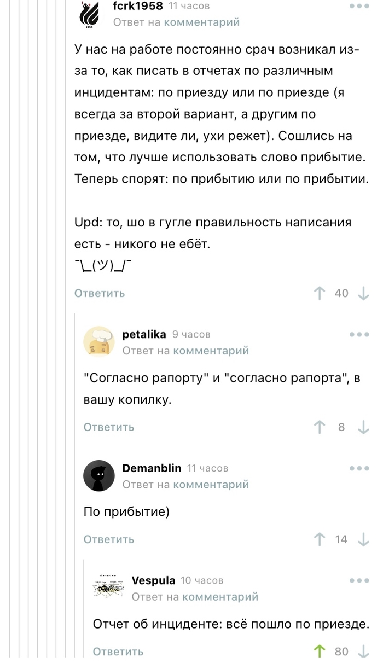Open parent comment link above fcrk1958's text
Screen dimensions: 383x663
coord(205,22)
